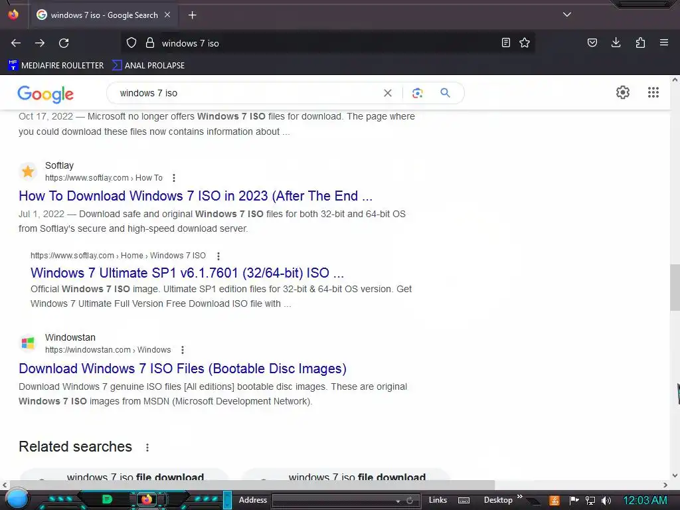Open Action Center flag tray icon
The width and height of the screenshot is (680, 510).
pos(574,501)
